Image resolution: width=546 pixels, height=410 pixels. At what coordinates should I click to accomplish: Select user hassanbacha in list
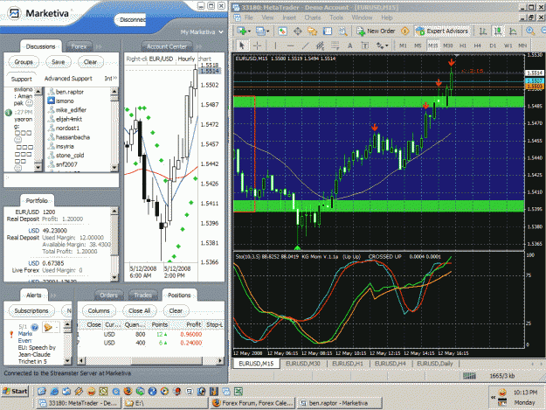pos(73,137)
